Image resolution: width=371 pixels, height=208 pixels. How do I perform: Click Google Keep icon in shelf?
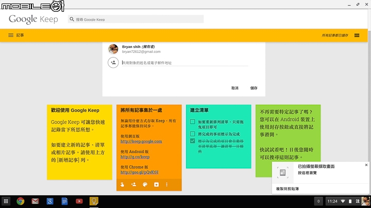pos(94,201)
